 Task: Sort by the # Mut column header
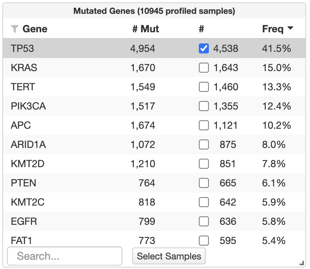pos(146,29)
